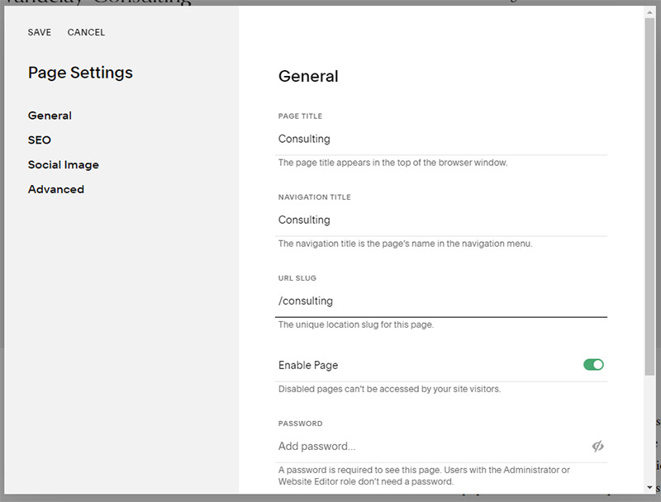Cancel the page settings changes
The image size is (661, 502).
click(86, 32)
